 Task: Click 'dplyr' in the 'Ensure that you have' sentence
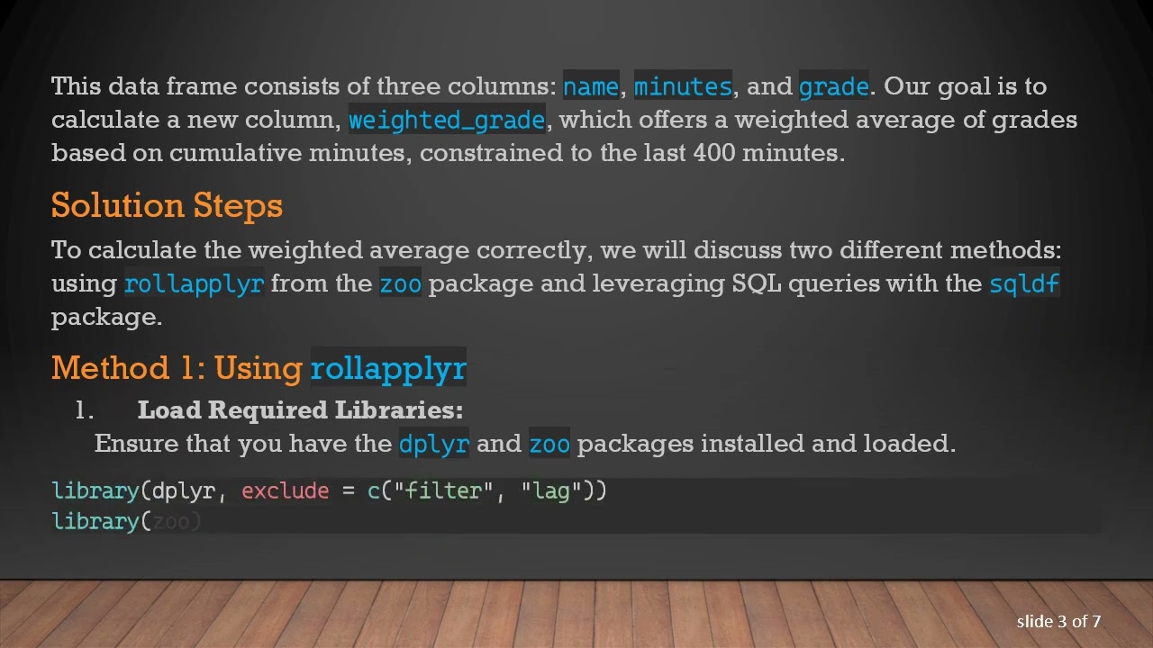[433, 444]
